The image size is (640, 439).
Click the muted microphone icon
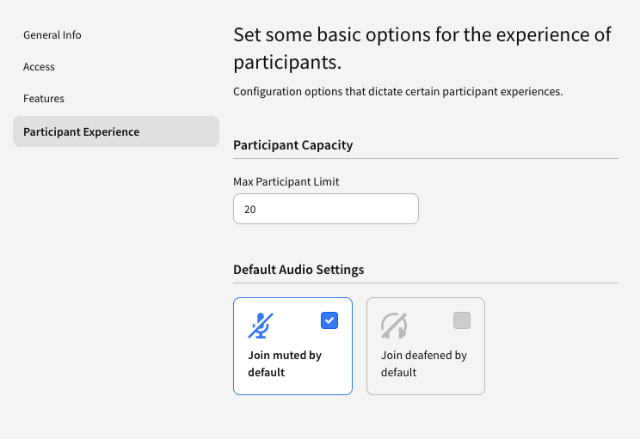click(x=261, y=326)
